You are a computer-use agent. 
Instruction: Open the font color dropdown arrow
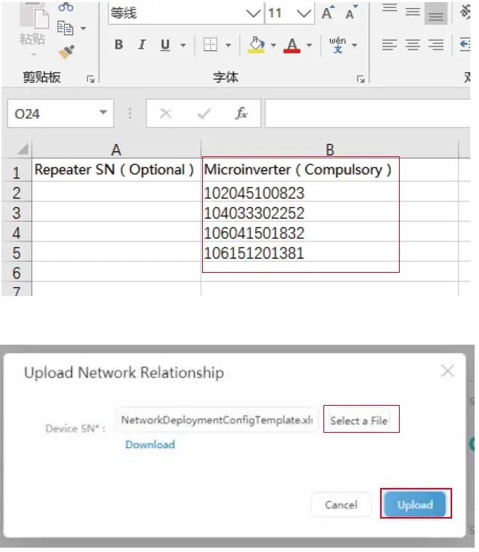click(x=310, y=45)
